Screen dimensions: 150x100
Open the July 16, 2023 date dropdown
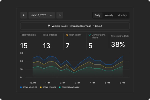42,15
